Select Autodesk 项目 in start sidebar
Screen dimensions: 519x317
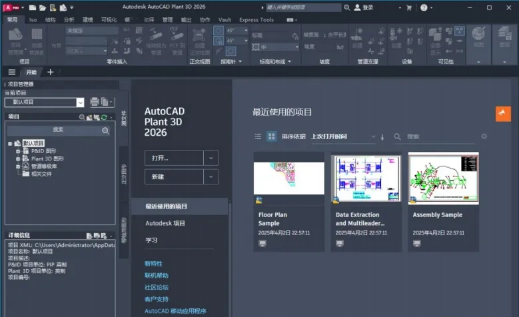[165, 223]
